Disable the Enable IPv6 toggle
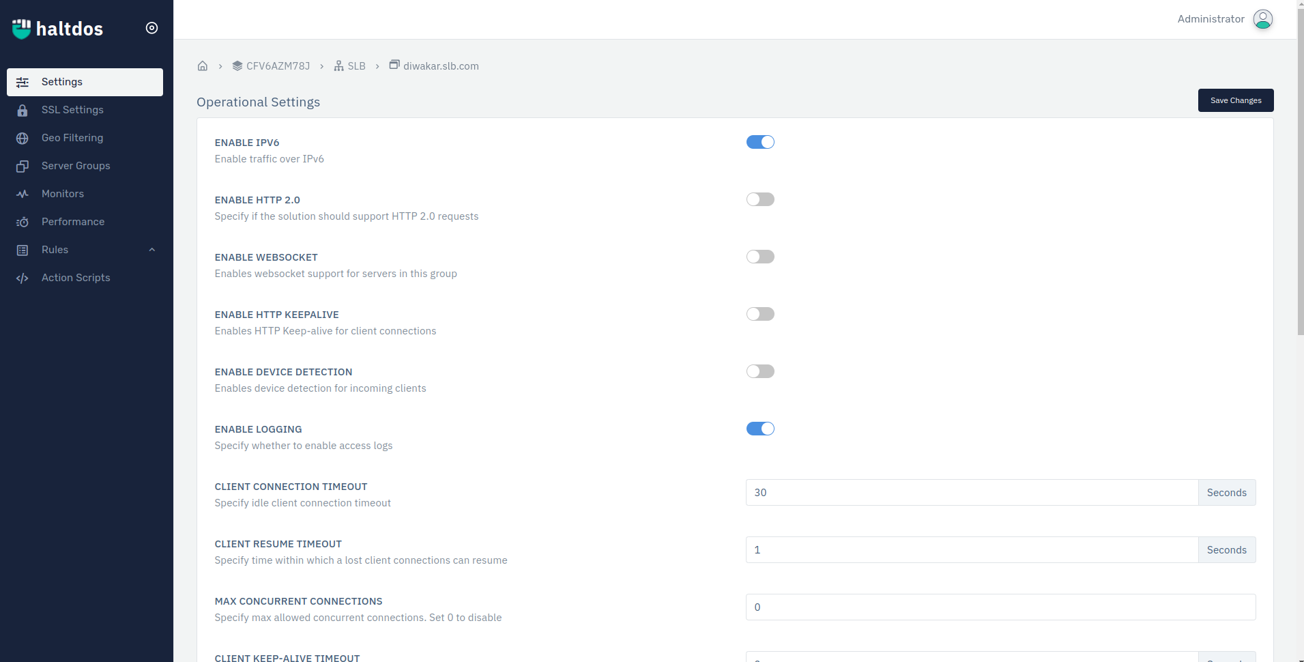Screen dimensions: 1304x662 coord(760,142)
